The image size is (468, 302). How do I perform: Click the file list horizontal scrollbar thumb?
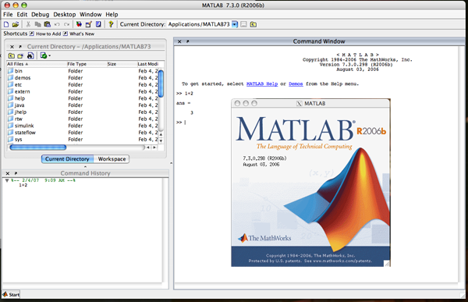click(38, 147)
